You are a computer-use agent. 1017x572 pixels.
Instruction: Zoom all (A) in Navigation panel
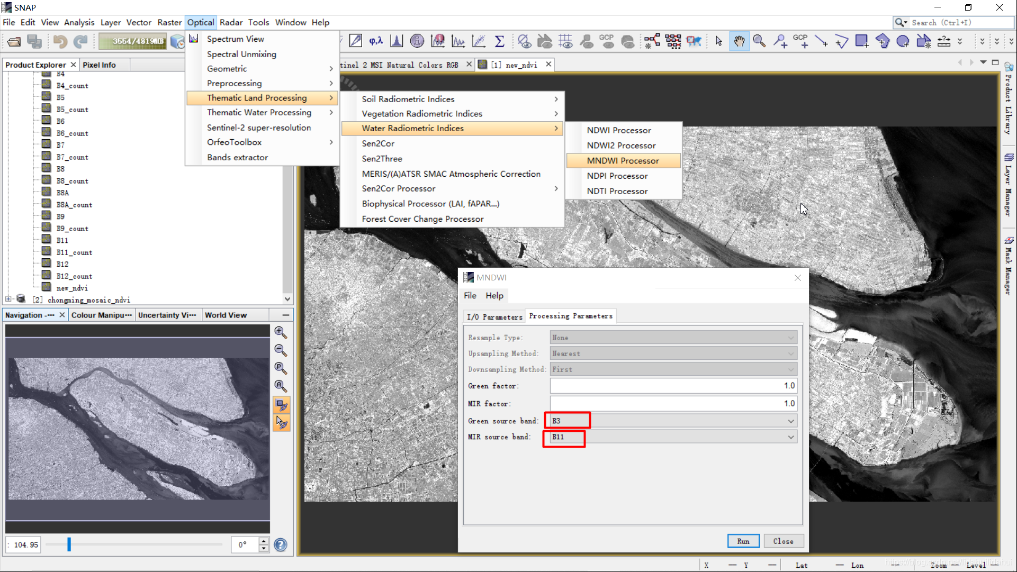281,386
